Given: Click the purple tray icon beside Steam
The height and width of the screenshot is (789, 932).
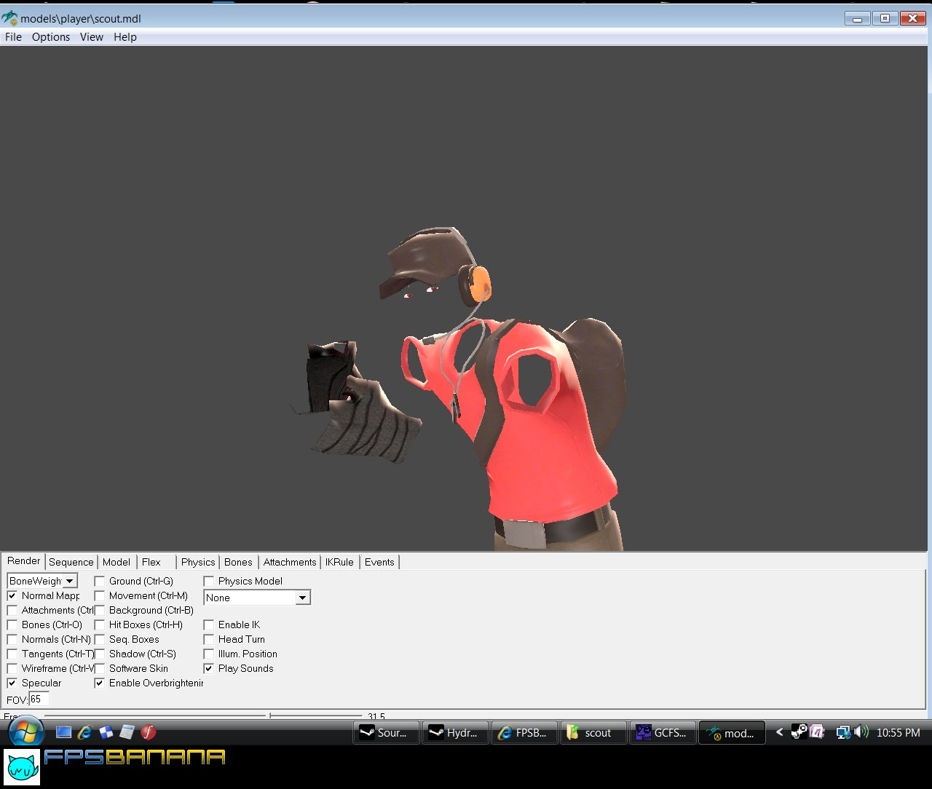Looking at the screenshot, I should coord(817,732).
